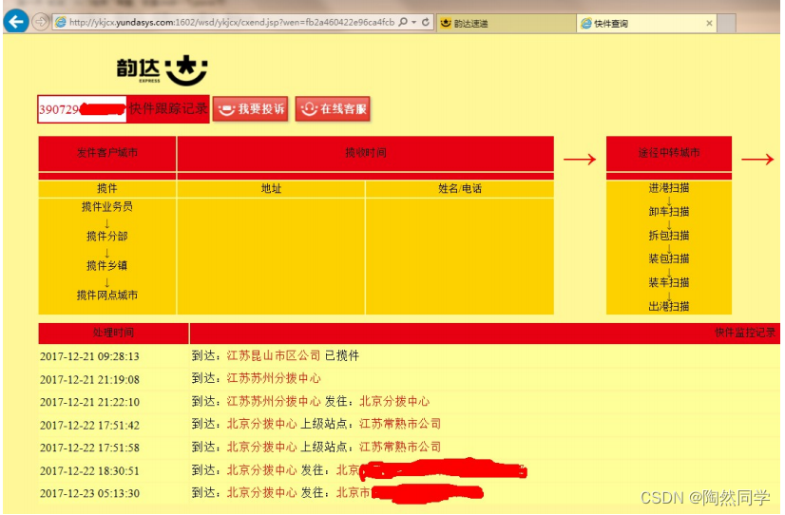The width and height of the screenshot is (785, 515).
Task: Click the 揽件分部 text
Action: [x=107, y=236]
